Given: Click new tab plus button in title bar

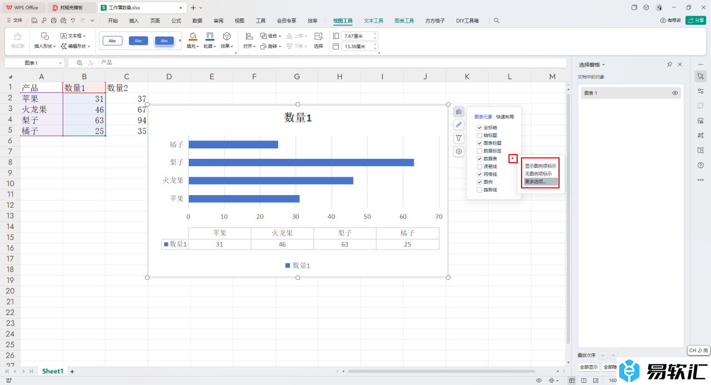Looking at the screenshot, I should [193, 7].
